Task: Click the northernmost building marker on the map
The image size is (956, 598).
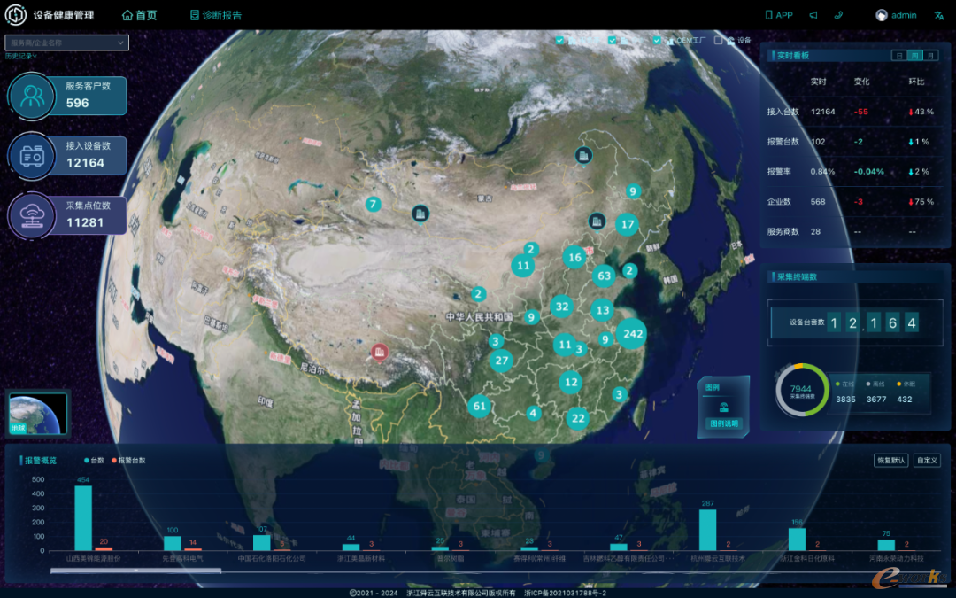Action: pyautogui.click(x=583, y=156)
